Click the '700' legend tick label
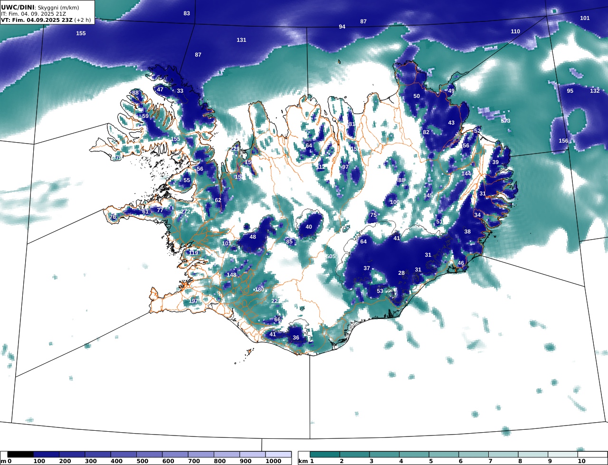 (x=193, y=461)
